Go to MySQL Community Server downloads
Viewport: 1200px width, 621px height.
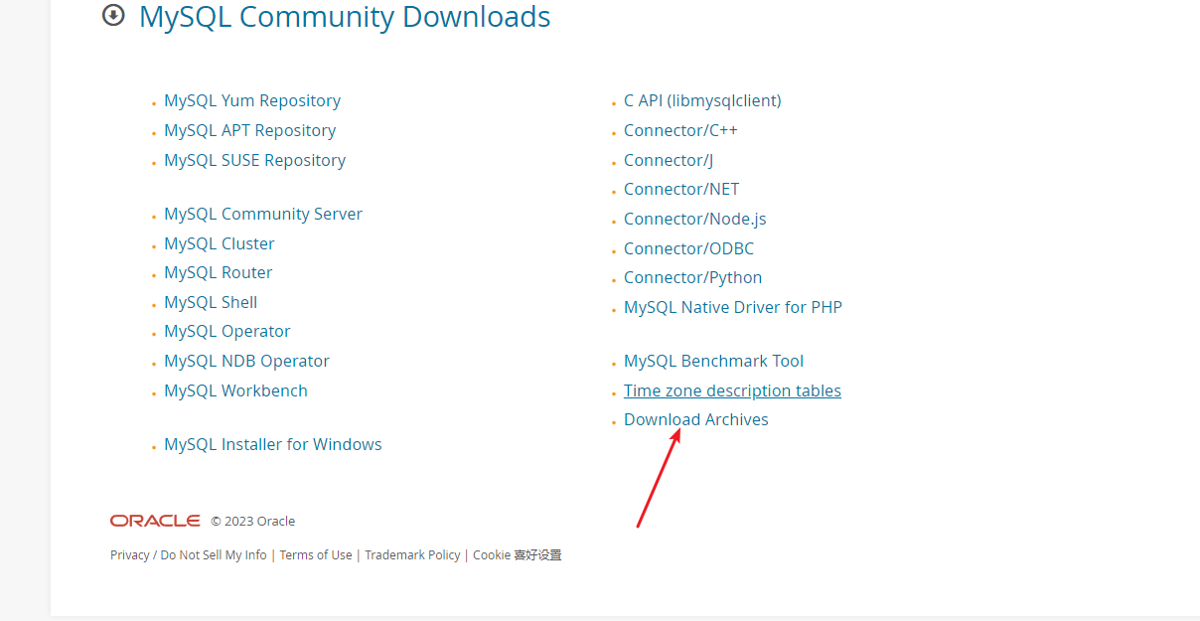263,214
